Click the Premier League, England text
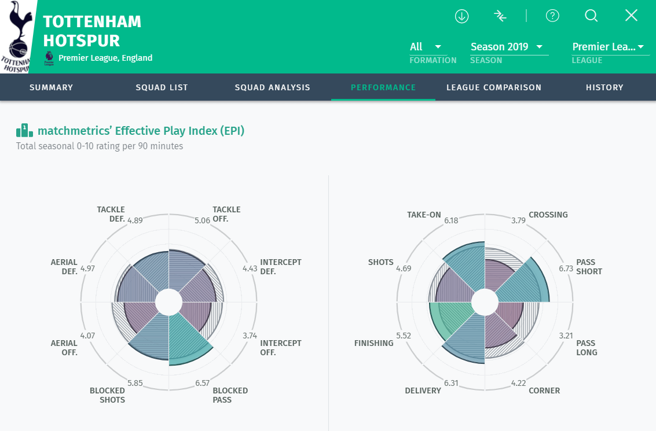 click(105, 58)
